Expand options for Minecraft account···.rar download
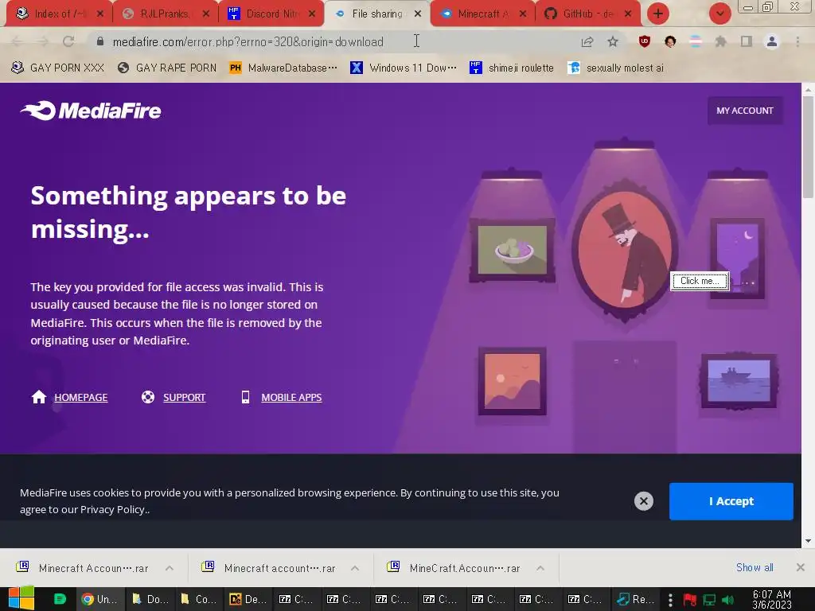The height and width of the screenshot is (611, 815). point(355,568)
